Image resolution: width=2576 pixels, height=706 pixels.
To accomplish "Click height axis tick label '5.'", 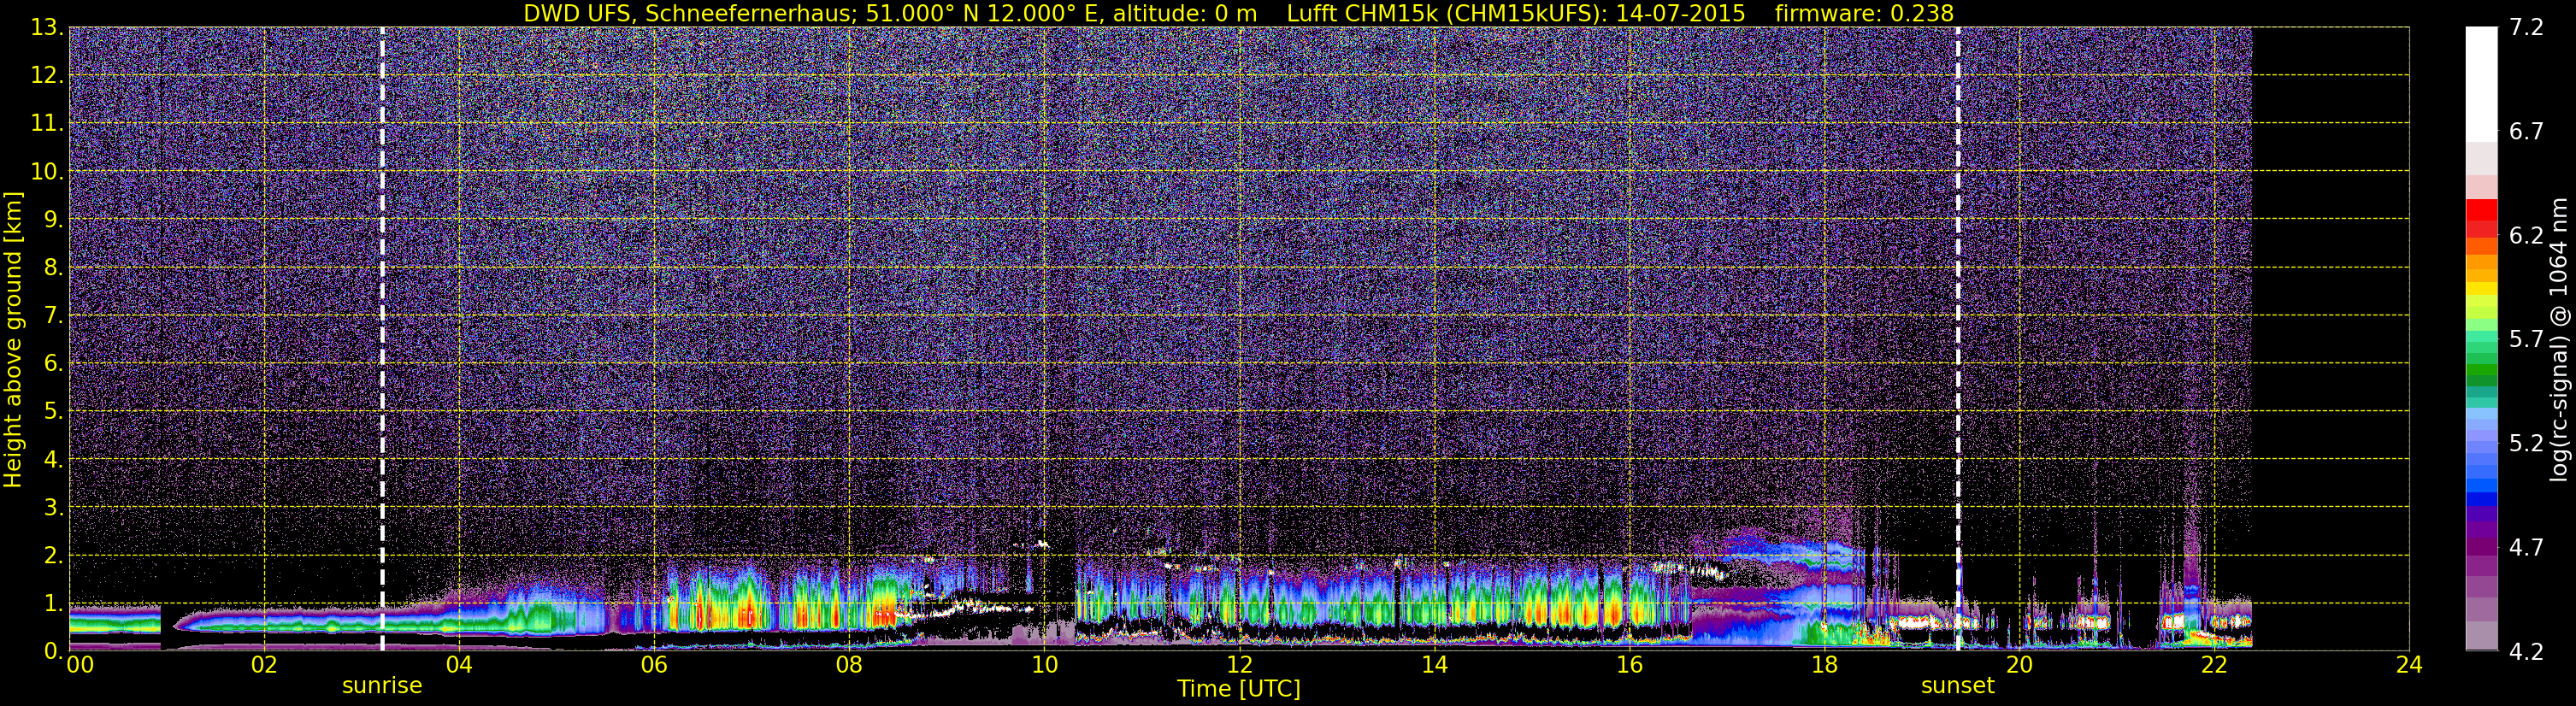I will tap(54, 412).
